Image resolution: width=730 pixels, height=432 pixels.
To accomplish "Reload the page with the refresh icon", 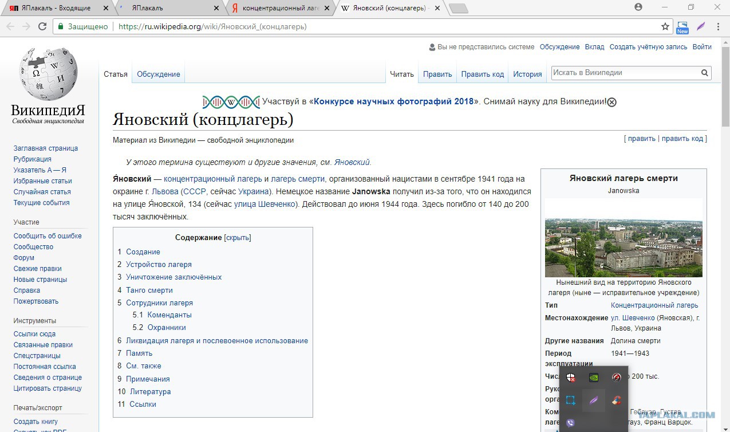I will tap(42, 26).
